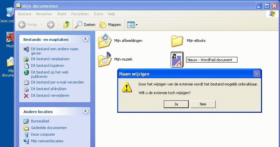The width and height of the screenshot is (280, 147).
Task: Open the Help menu
Action: click(111, 14)
